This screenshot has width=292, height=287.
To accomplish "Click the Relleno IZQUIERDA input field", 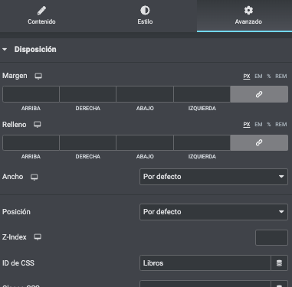I will click(x=202, y=142).
